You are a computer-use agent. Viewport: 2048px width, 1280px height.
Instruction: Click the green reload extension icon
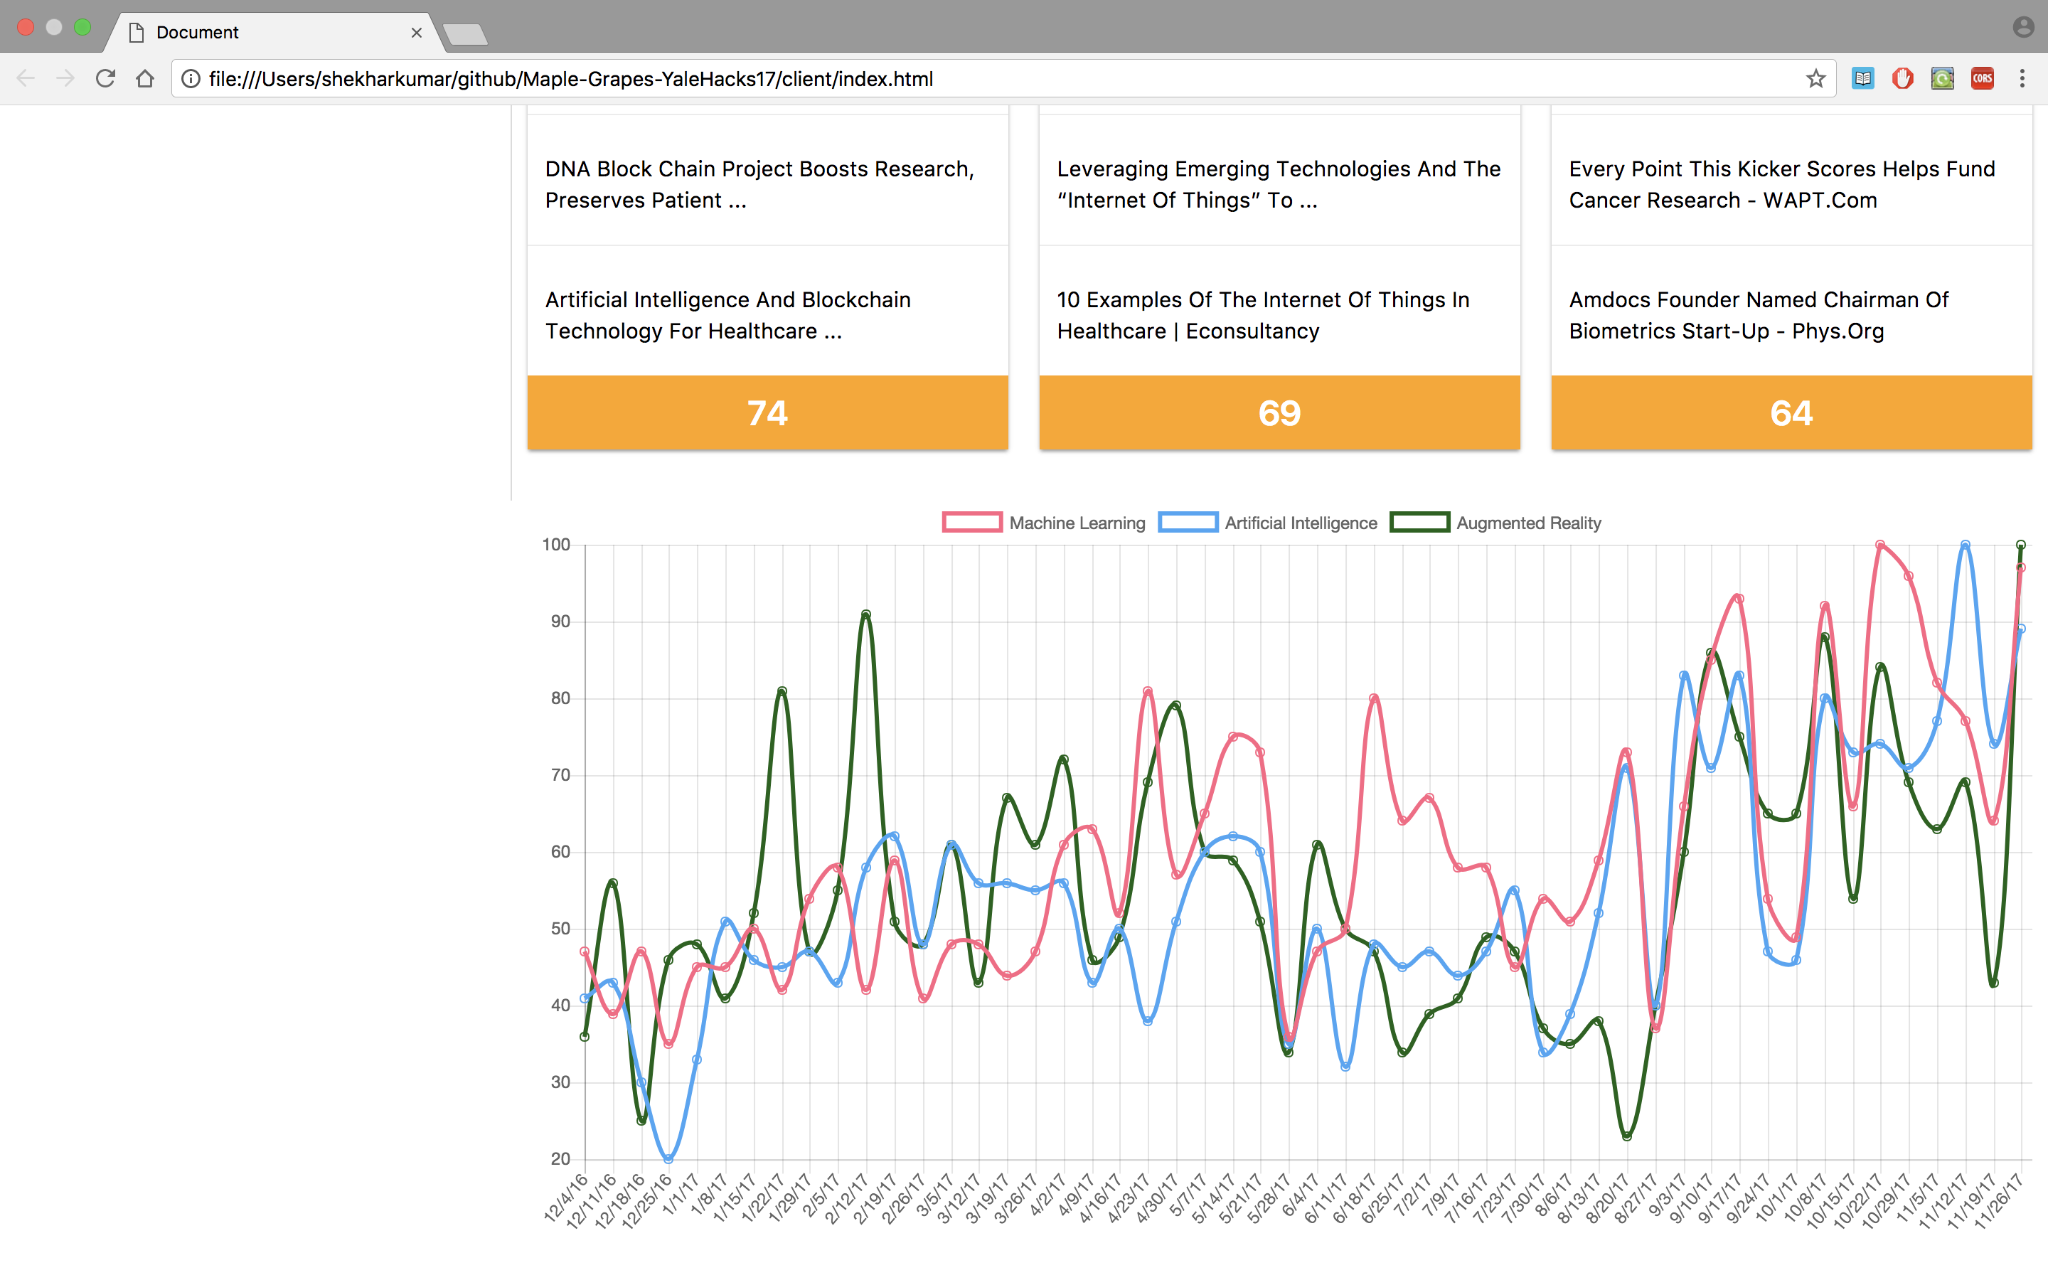(1942, 79)
